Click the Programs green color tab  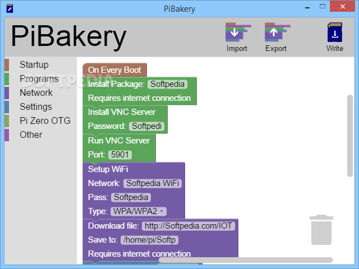click(x=7, y=78)
